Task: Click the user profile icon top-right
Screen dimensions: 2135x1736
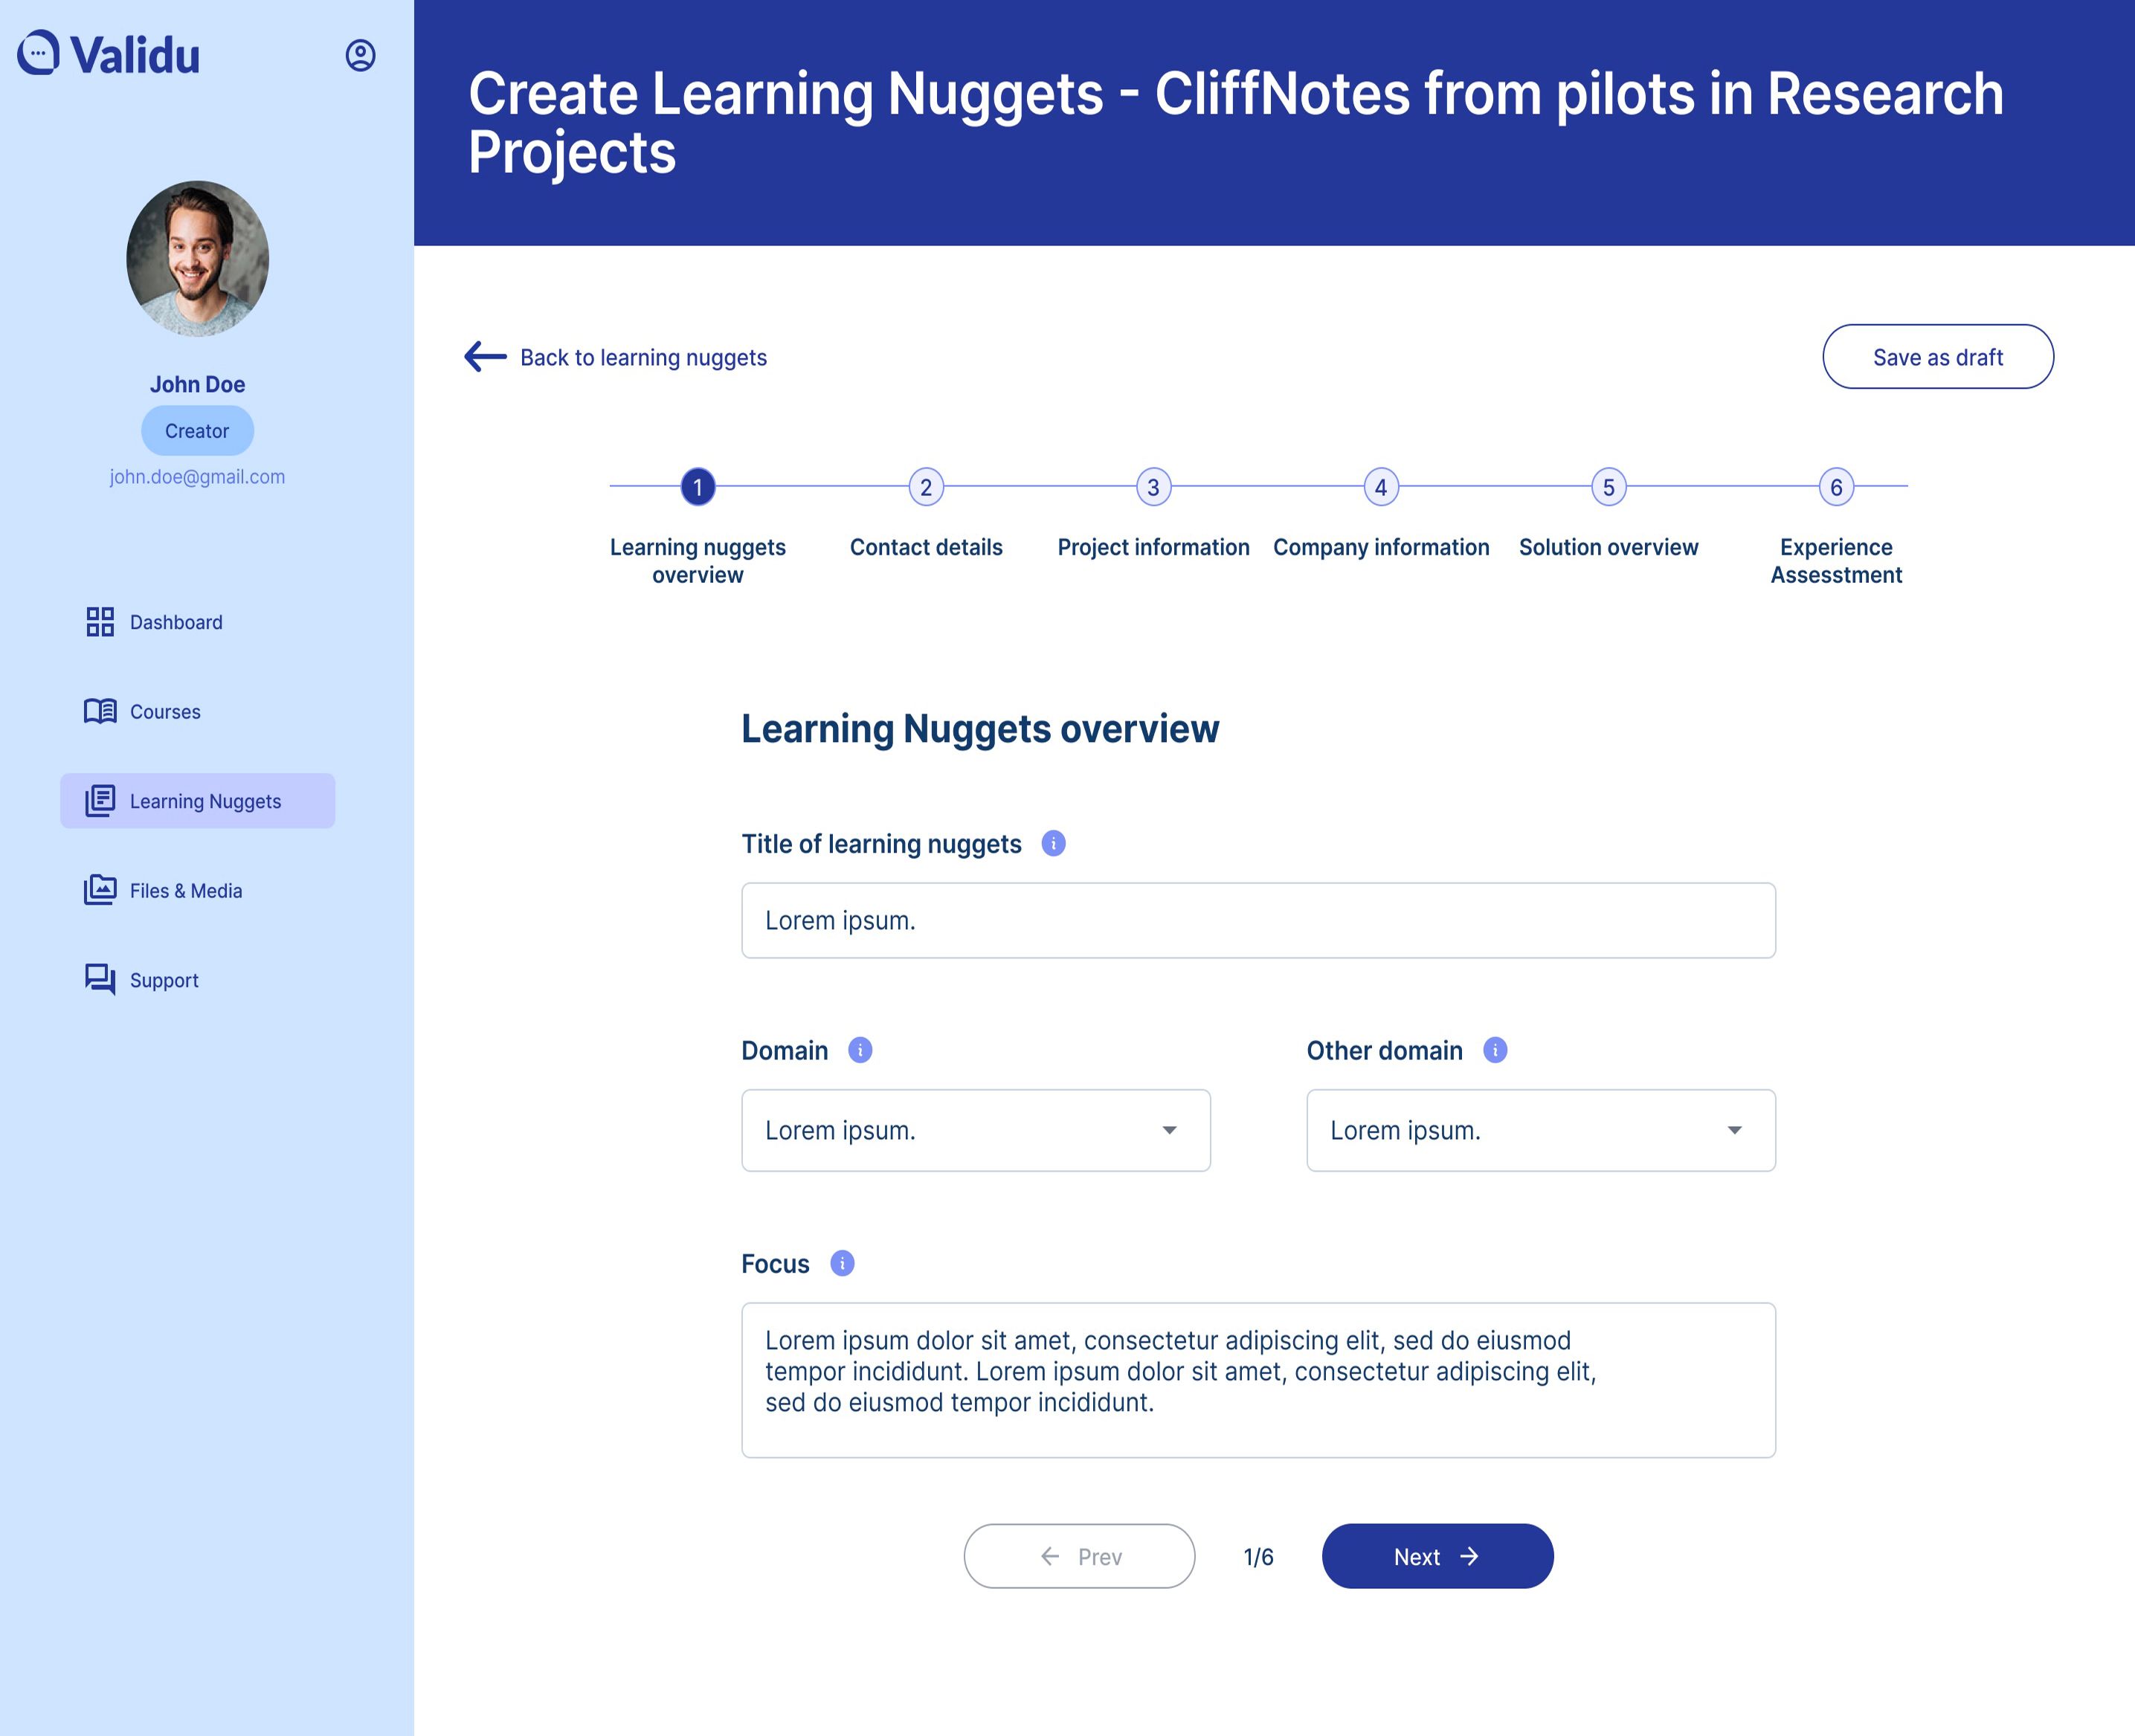Action: (x=361, y=55)
